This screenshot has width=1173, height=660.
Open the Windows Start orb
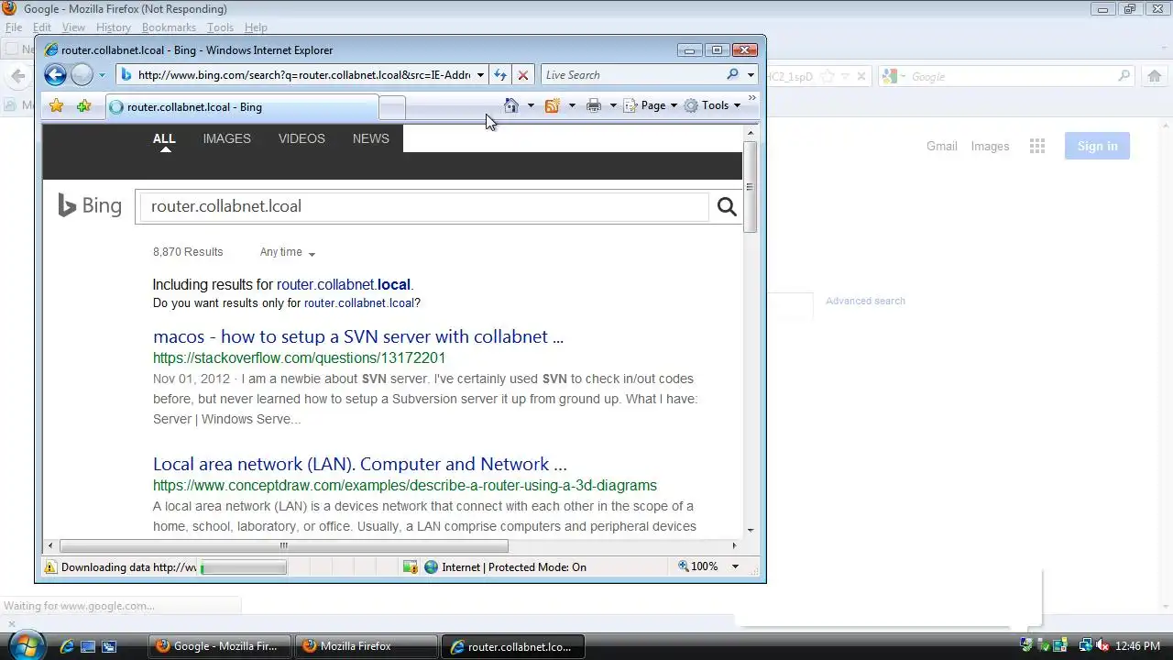[x=25, y=644]
